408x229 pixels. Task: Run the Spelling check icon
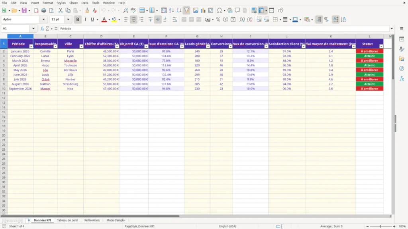click(133, 10)
